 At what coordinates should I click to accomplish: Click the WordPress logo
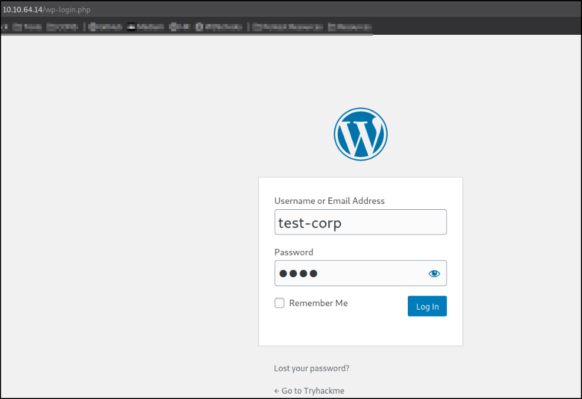(360, 134)
